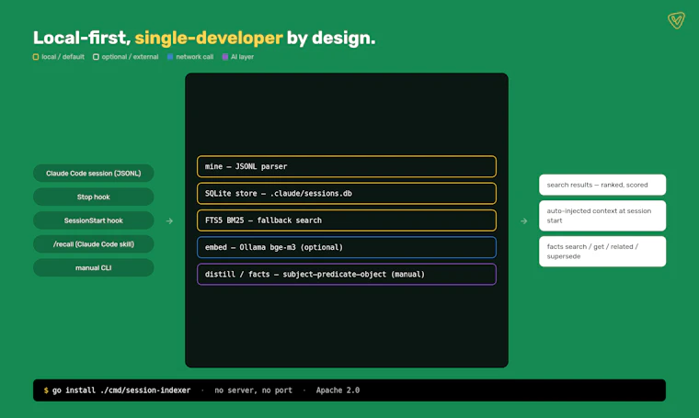699x418 pixels.
Task: Click the distill / facts subject-predicate-object box
Action: (347, 274)
